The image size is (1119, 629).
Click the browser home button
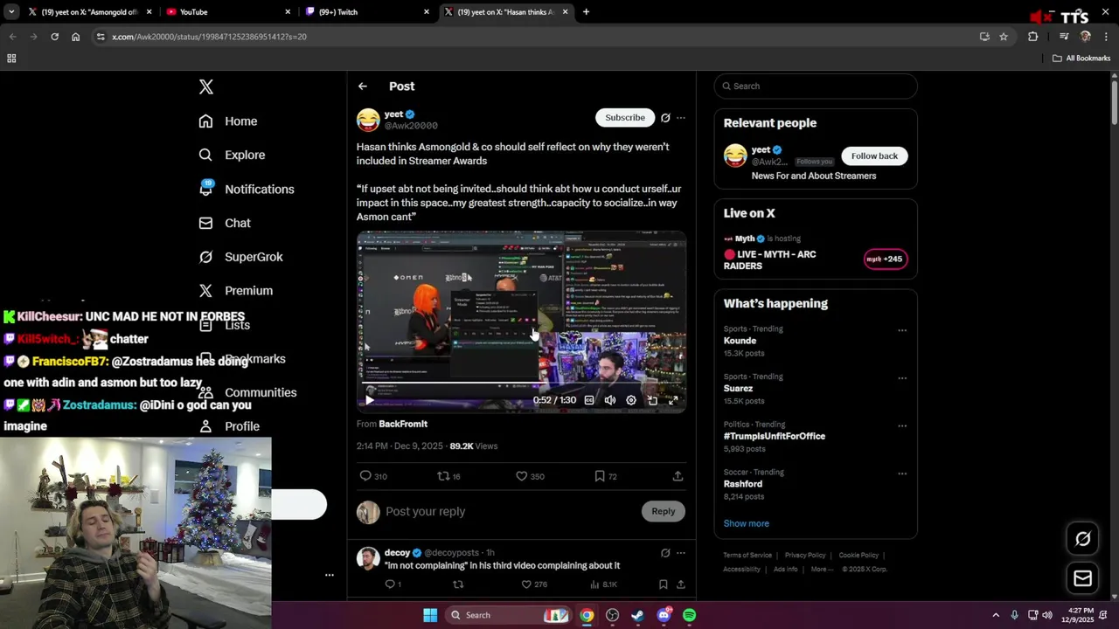(75, 37)
